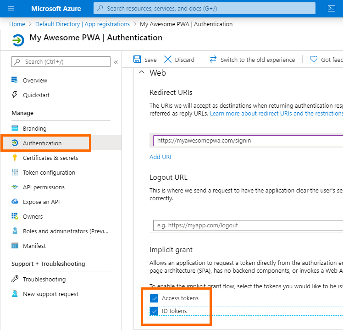Switch to the old experience

(x=258, y=60)
